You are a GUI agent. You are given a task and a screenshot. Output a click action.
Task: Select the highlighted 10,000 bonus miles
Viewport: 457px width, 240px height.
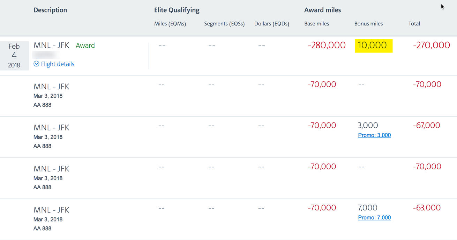tap(374, 46)
